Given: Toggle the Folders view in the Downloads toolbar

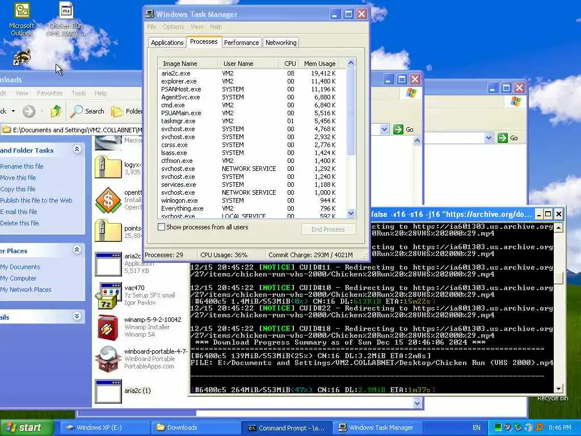Looking at the screenshot, I should point(126,111).
